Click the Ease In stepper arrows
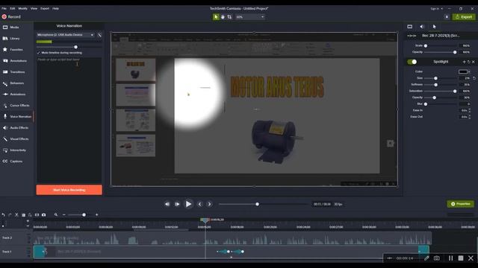The height and width of the screenshot is (268, 478). [470, 110]
